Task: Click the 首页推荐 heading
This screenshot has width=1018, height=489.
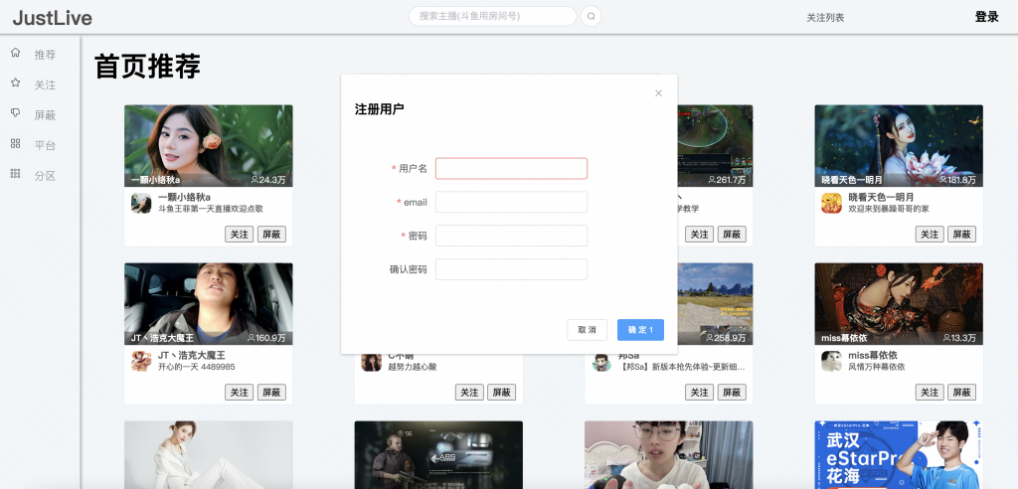Action: [x=147, y=67]
